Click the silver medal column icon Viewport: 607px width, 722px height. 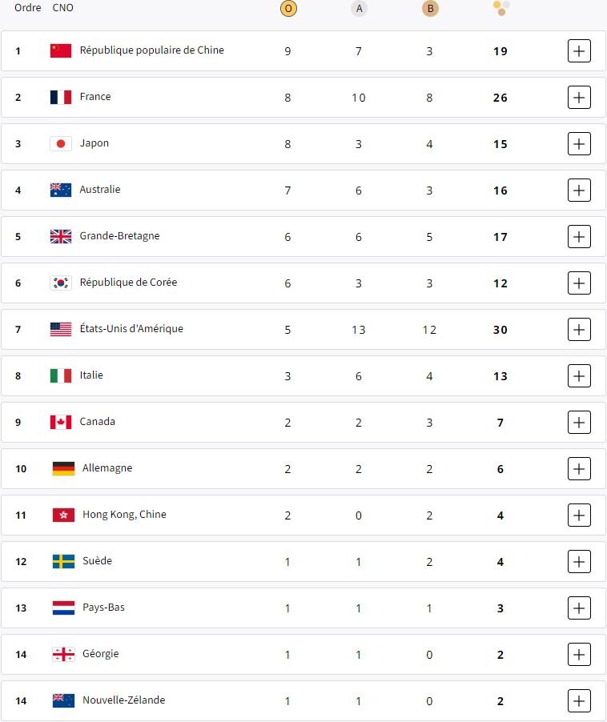pyautogui.click(x=359, y=9)
